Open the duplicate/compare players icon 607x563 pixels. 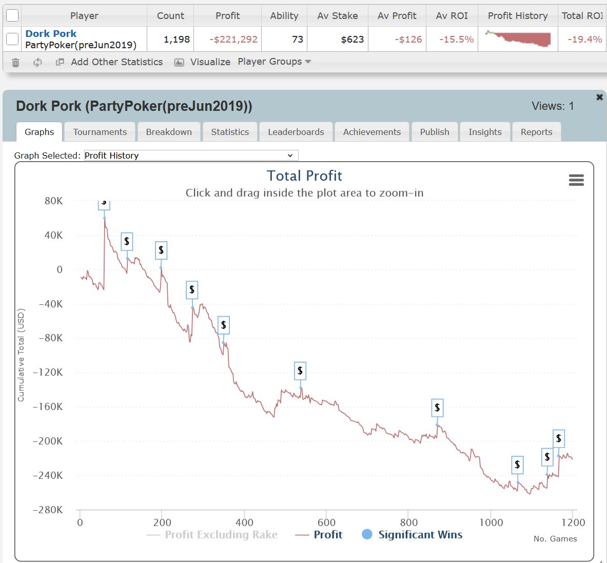(60, 62)
